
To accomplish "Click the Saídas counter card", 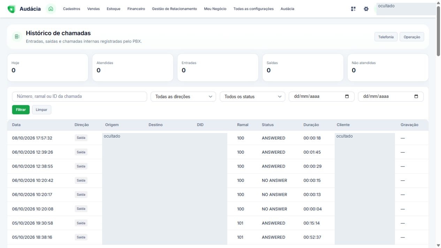I will (x=303, y=68).
